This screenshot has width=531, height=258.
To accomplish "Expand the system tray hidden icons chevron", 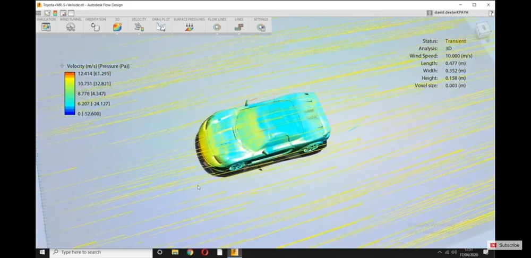I will 440,252.
